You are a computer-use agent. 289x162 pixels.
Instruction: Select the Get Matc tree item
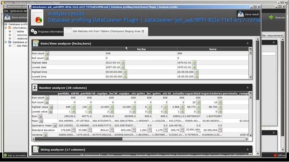(22, 46)
